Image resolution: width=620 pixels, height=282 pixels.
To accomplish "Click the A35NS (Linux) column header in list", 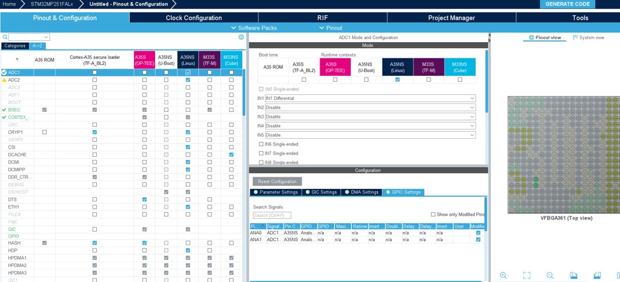I will (188, 60).
